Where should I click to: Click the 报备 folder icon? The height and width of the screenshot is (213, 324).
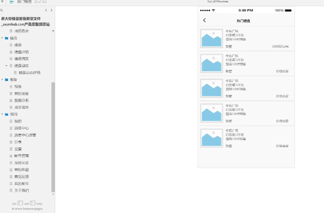pyautogui.click(x=6, y=79)
